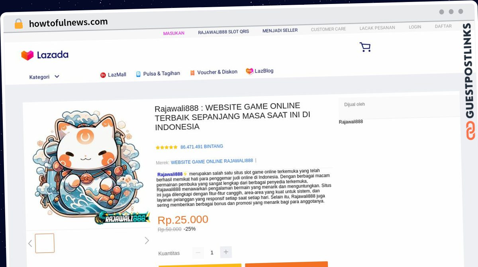Open LazMall via its red icon
Screen dimensions: 478x267
click(x=103, y=75)
